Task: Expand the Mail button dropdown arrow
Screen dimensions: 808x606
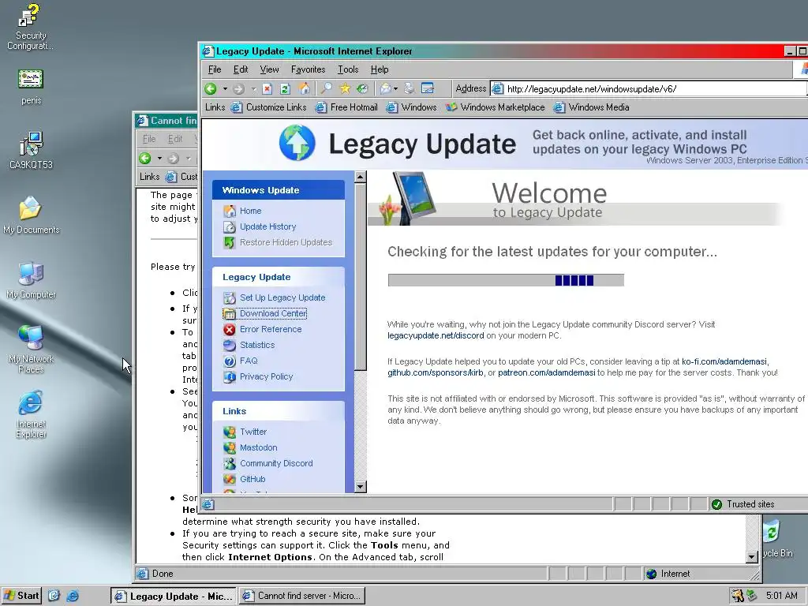Action: pyautogui.click(x=395, y=88)
